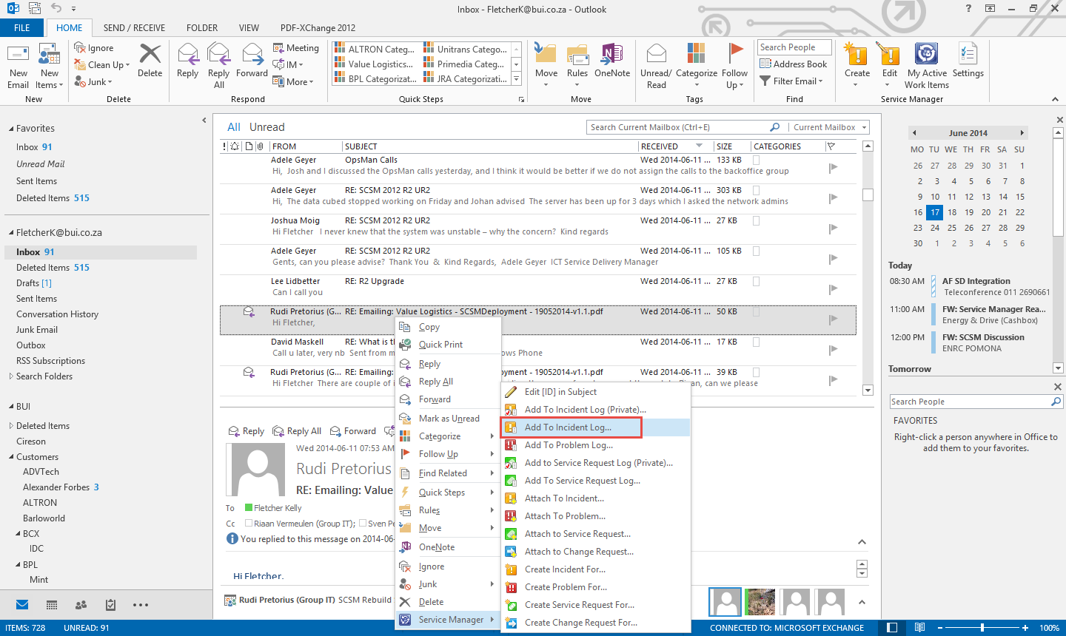
Task: Toggle category box for OpsMan Calls email
Action: [756, 160]
